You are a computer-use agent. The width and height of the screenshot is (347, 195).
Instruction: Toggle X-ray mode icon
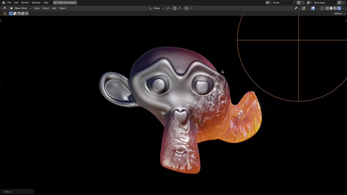pyautogui.click(x=322, y=8)
